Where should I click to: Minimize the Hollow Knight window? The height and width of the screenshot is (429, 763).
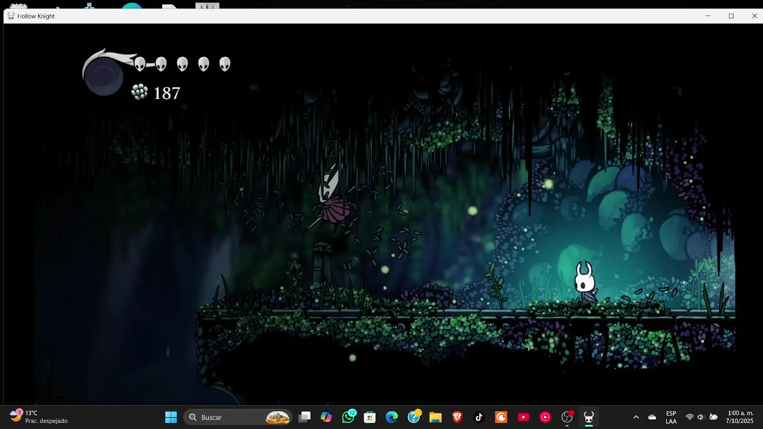coord(708,16)
